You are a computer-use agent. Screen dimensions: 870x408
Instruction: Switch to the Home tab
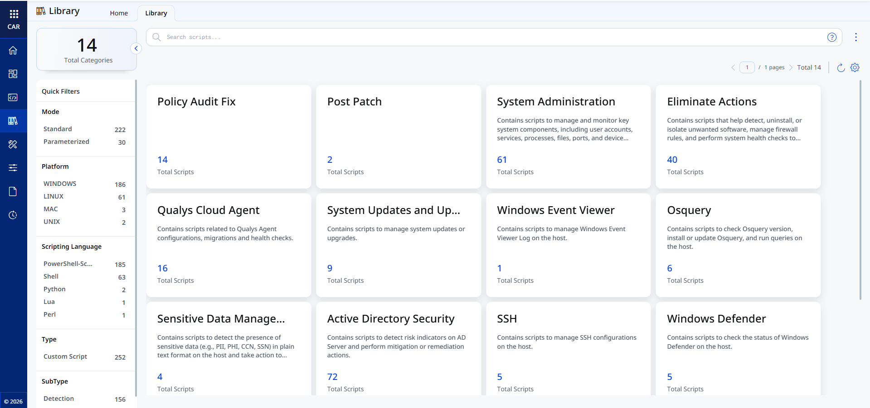[x=119, y=13]
